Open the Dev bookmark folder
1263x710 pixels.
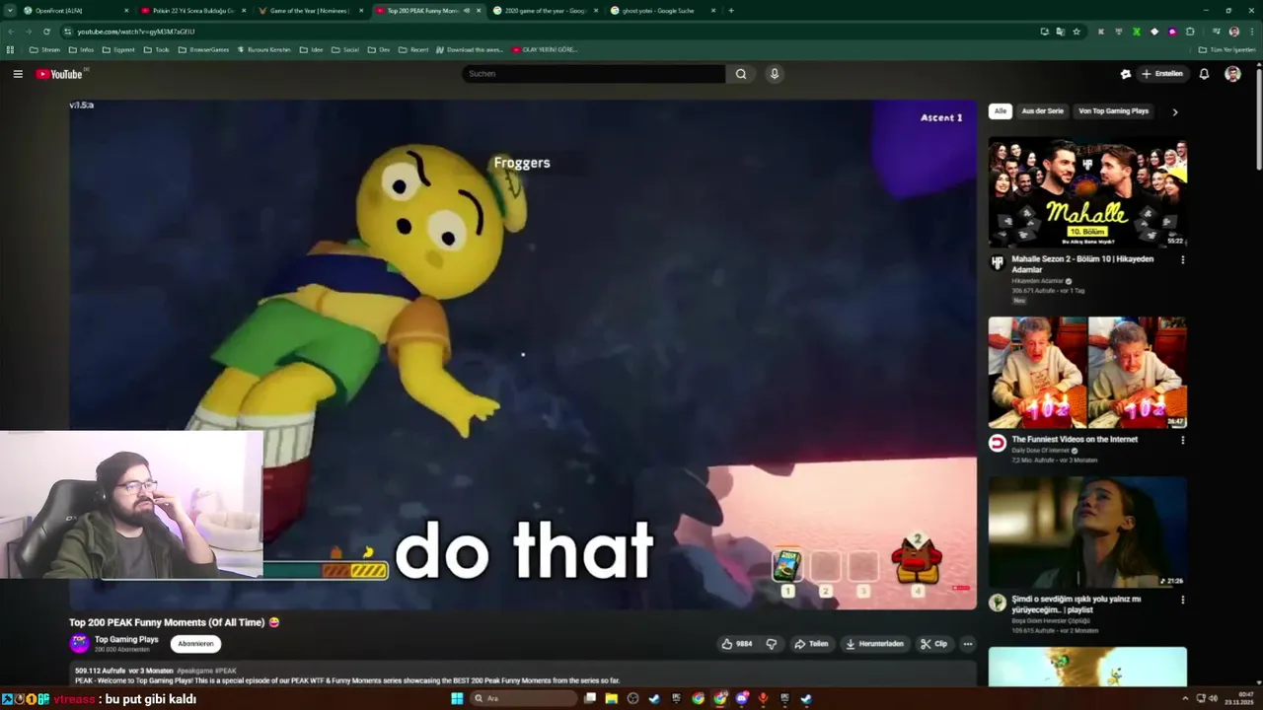tap(379, 49)
